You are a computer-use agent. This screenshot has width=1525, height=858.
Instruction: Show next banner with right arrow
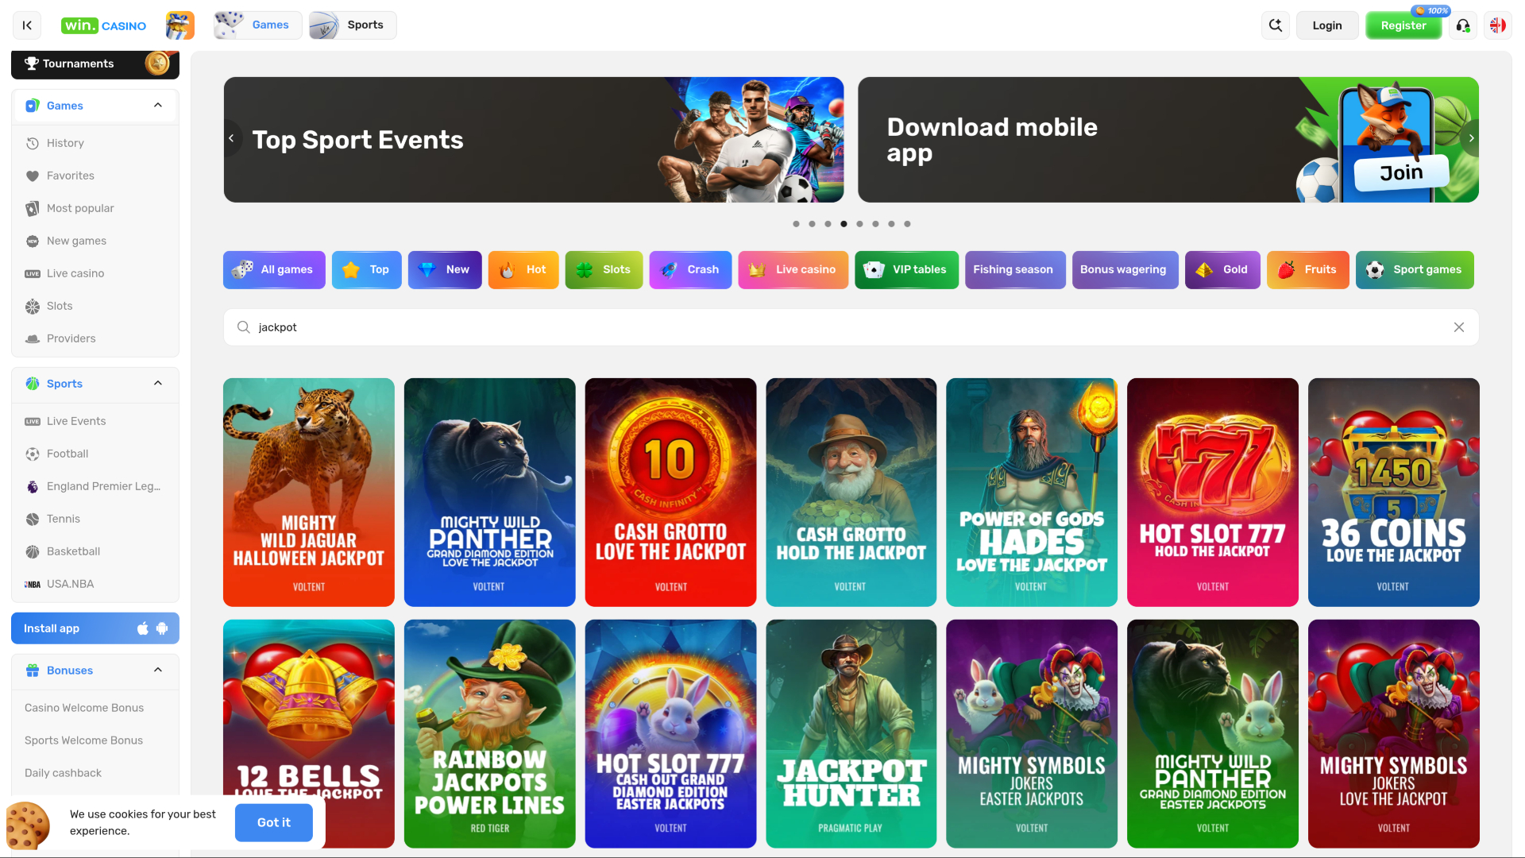pos(1471,138)
